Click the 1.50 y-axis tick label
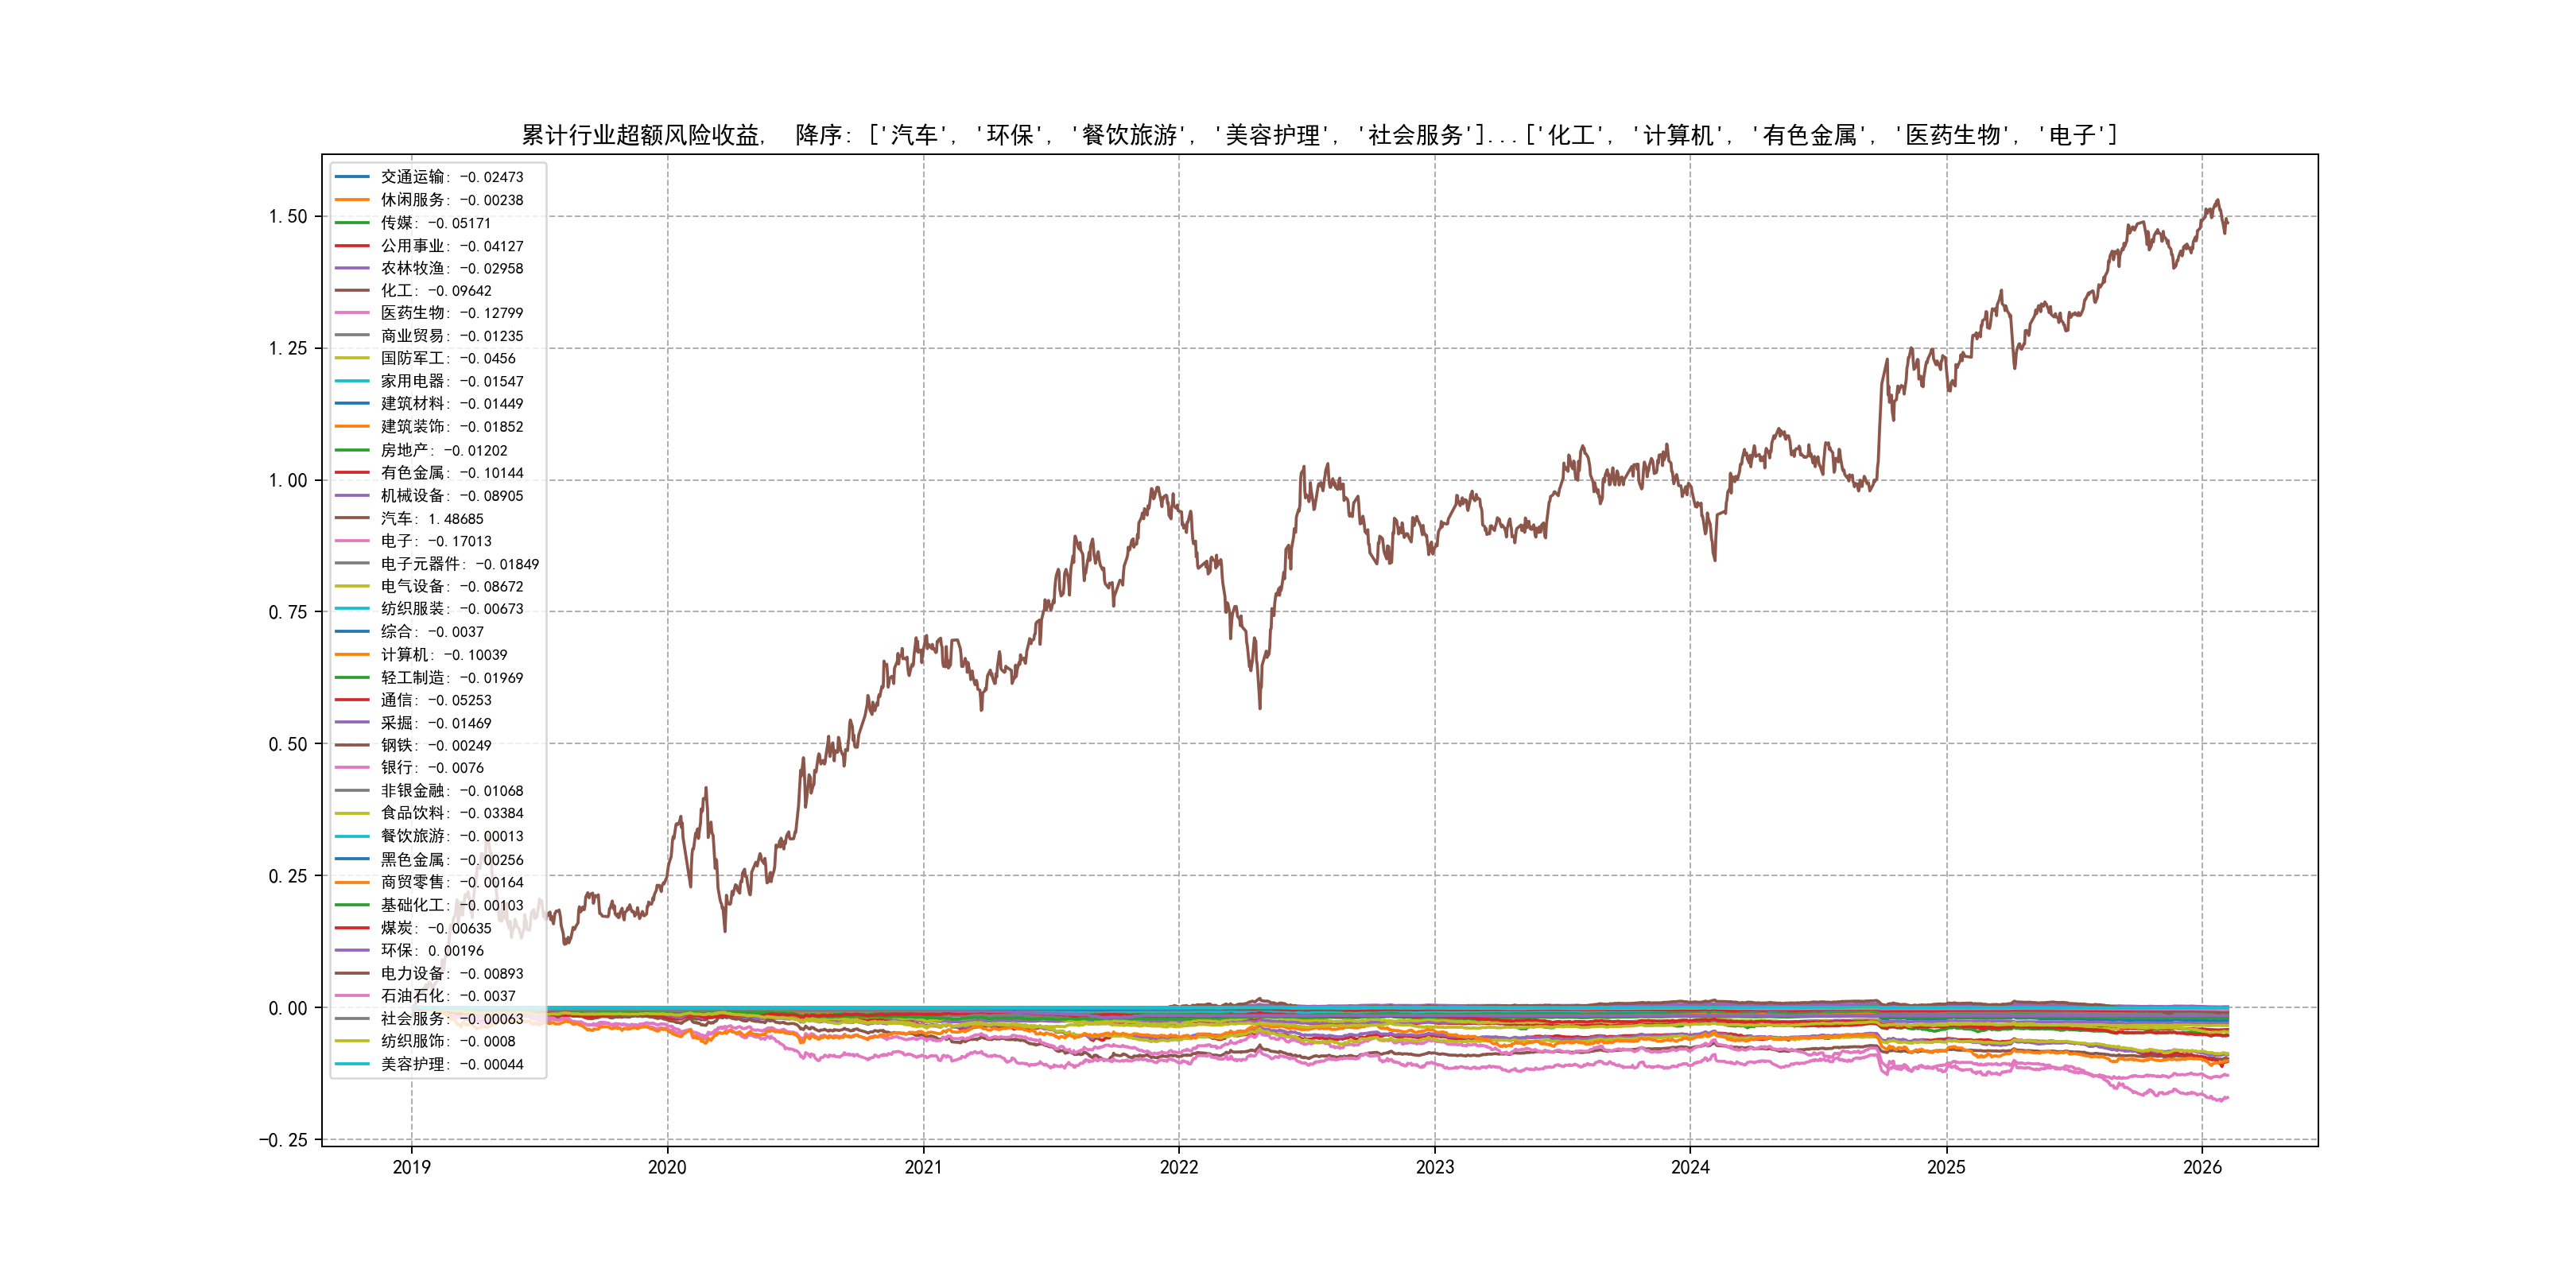2576x1288 pixels. click(287, 217)
